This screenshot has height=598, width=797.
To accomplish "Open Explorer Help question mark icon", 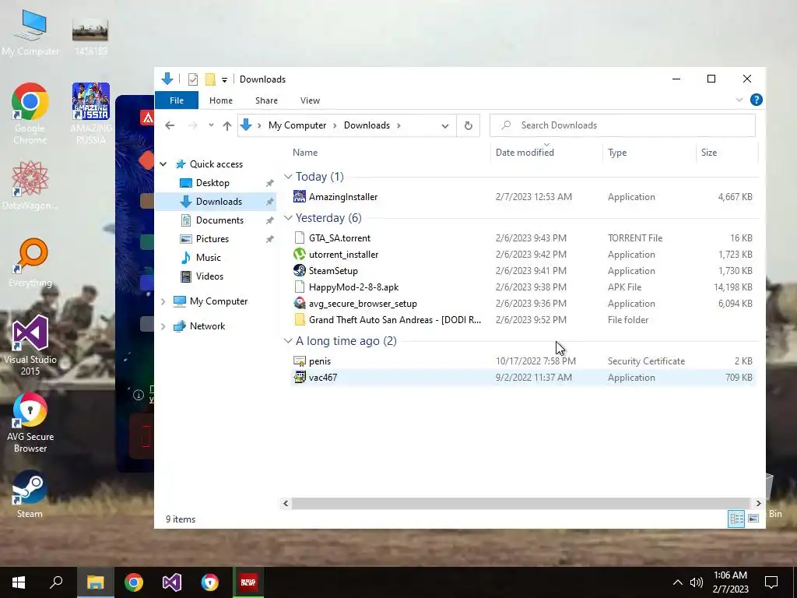I will (757, 100).
